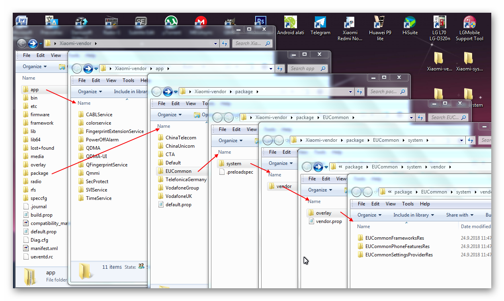
Task: Open Tools menu in app window
Action: (x=128, y=80)
